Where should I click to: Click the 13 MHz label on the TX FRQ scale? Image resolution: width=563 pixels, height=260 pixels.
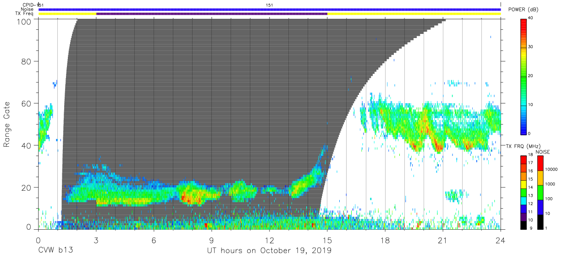[531, 196]
